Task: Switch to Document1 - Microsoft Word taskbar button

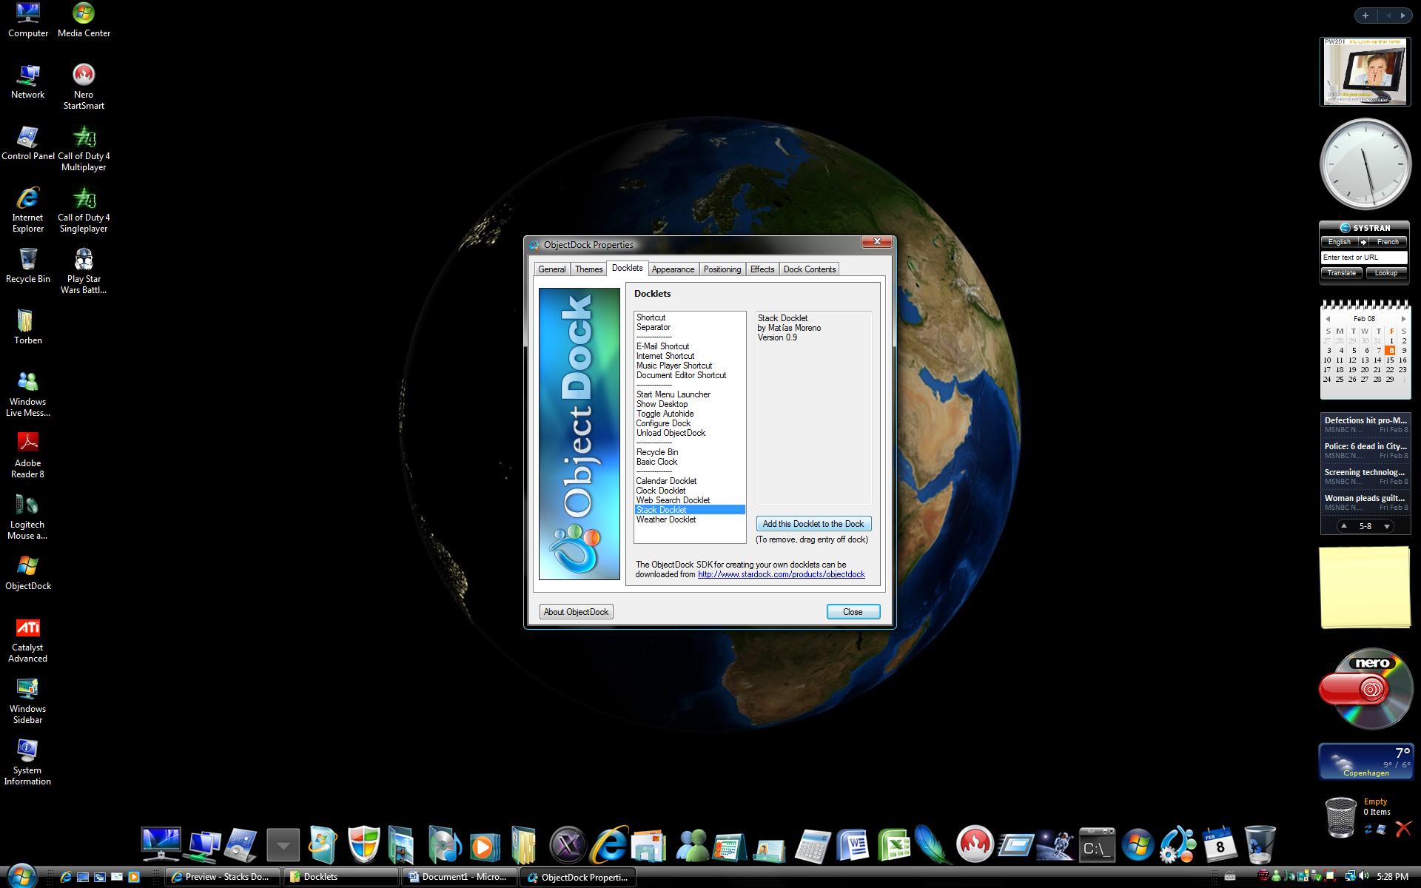Action: coord(460,877)
